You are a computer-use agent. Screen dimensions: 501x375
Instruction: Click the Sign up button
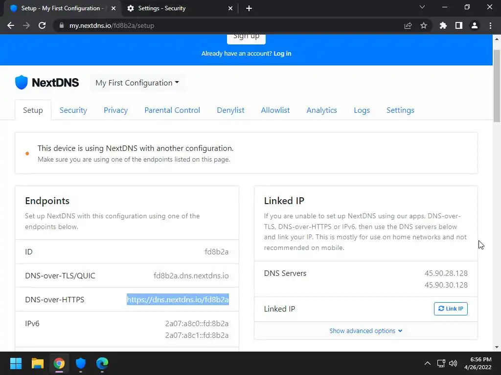[x=247, y=39]
